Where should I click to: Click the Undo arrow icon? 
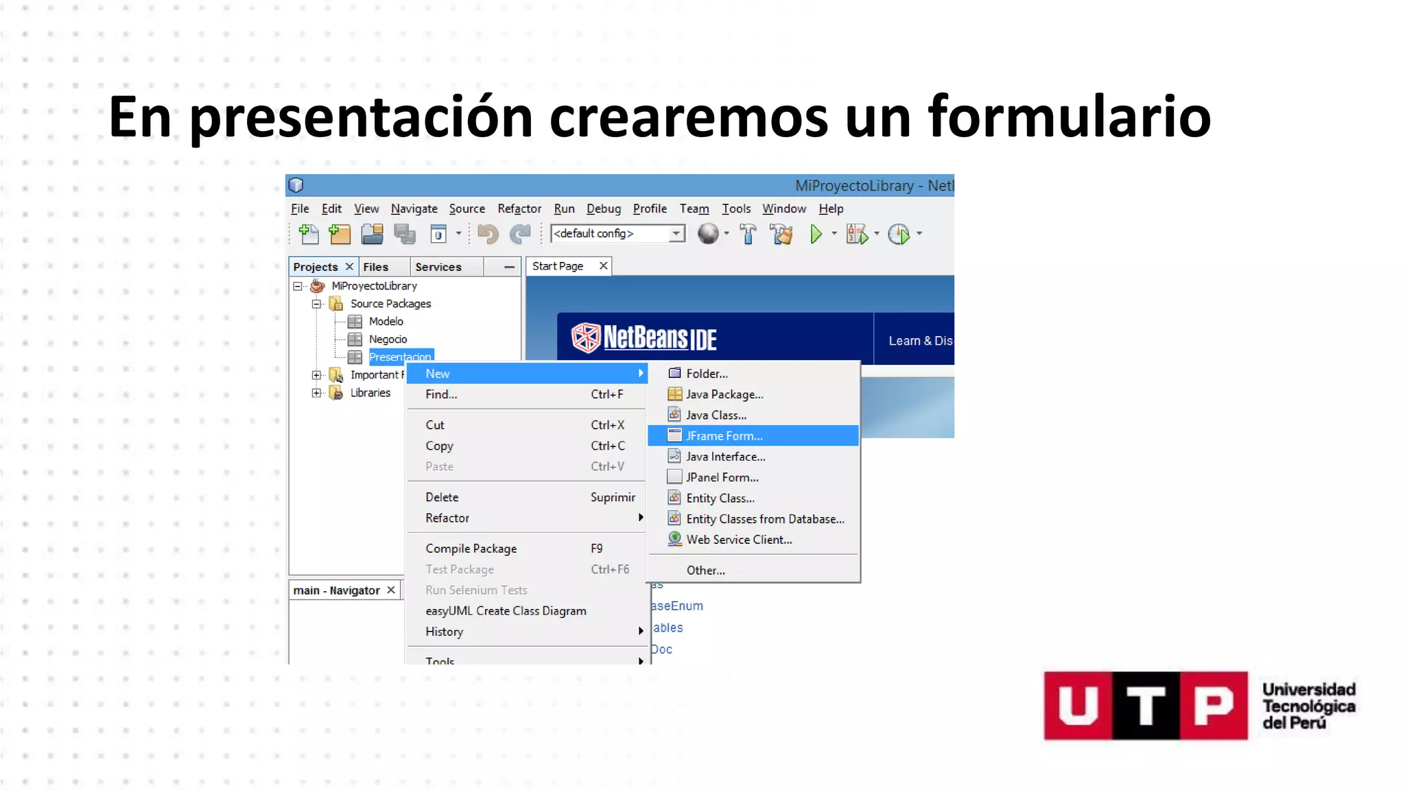pyautogui.click(x=488, y=235)
